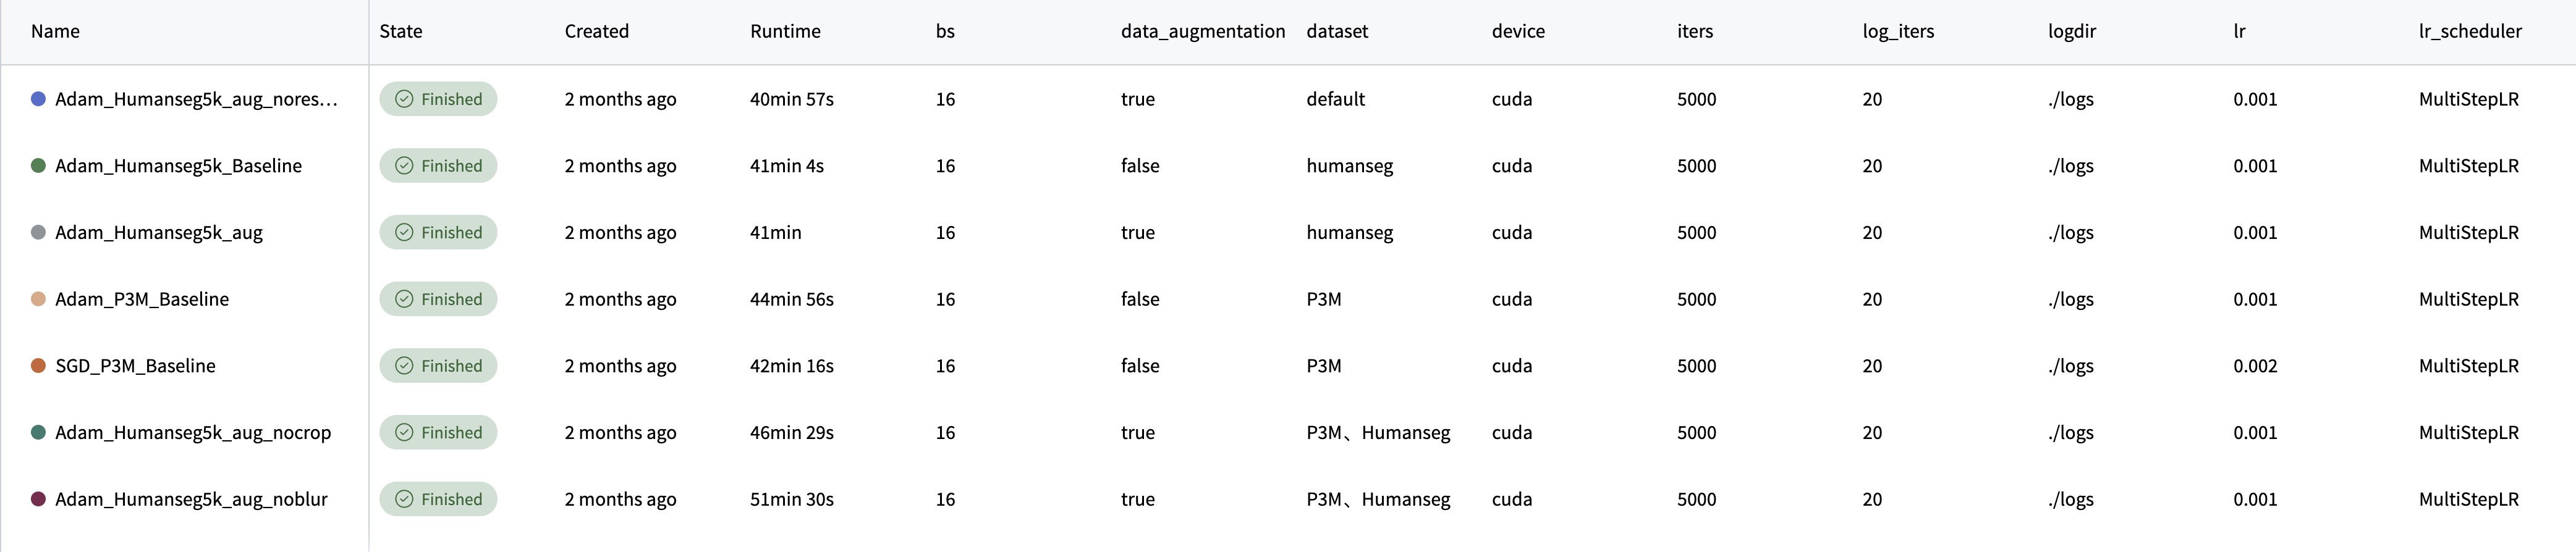Click maroon dot beside Adam_Humanseg5k_aug_noblur

(x=38, y=499)
